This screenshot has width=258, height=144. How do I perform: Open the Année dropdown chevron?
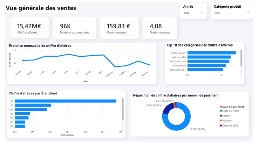click(x=202, y=13)
